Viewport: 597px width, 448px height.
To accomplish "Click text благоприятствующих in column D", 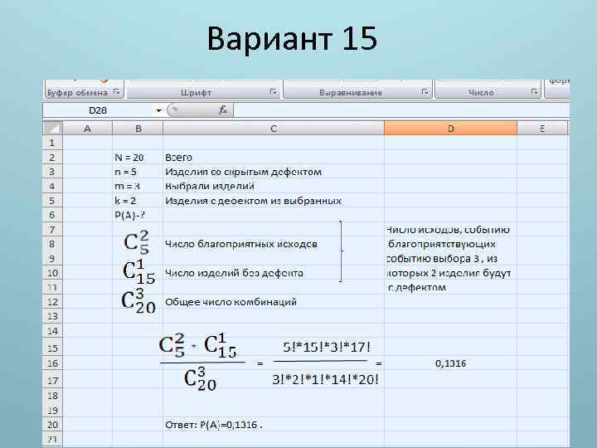I will [442, 244].
